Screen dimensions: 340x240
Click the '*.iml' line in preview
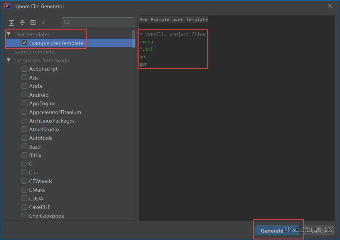[146, 49]
